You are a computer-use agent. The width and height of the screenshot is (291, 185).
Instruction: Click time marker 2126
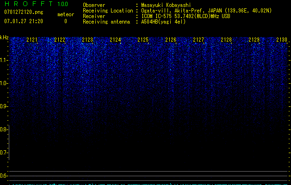tap(171, 40)
